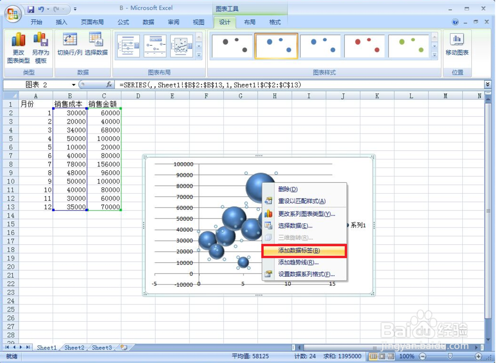The width and height of the screenshot is (496, 363).
Task: Zoom out with the minus button
Action: (423, 357)
